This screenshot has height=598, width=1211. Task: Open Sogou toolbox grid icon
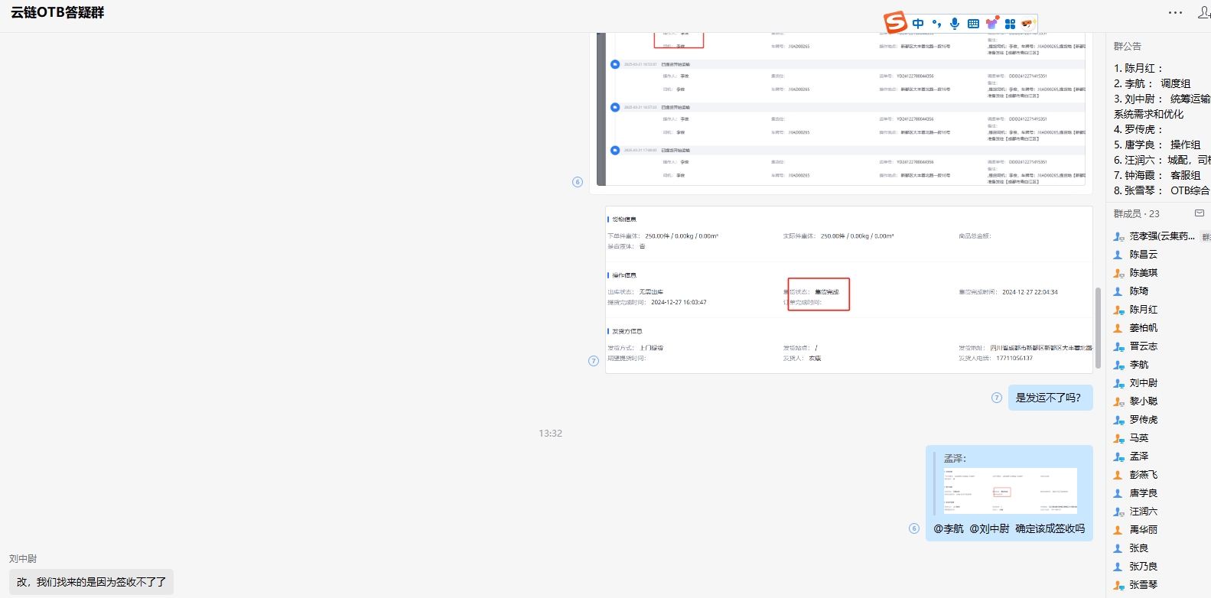pos(1010,24)
